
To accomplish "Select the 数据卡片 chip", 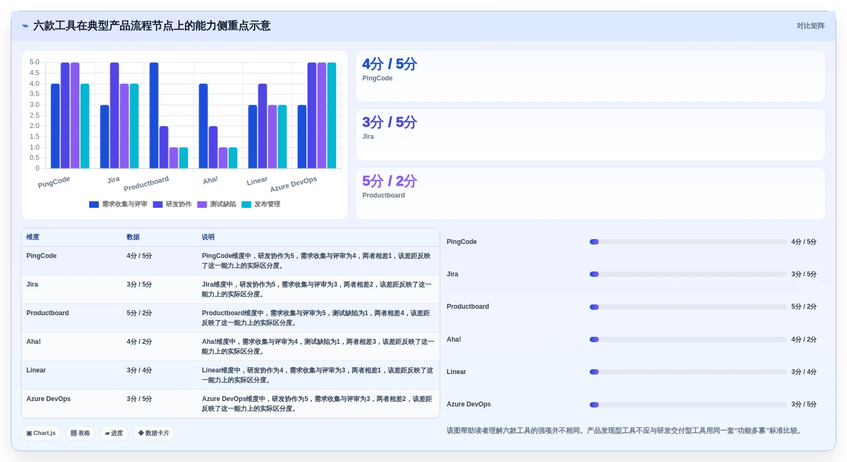I will point(154,433).
